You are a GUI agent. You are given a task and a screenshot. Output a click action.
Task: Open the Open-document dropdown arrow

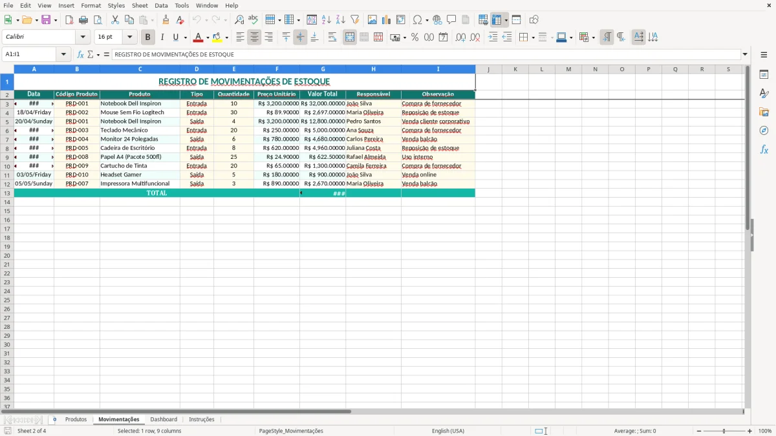(37, 20)
